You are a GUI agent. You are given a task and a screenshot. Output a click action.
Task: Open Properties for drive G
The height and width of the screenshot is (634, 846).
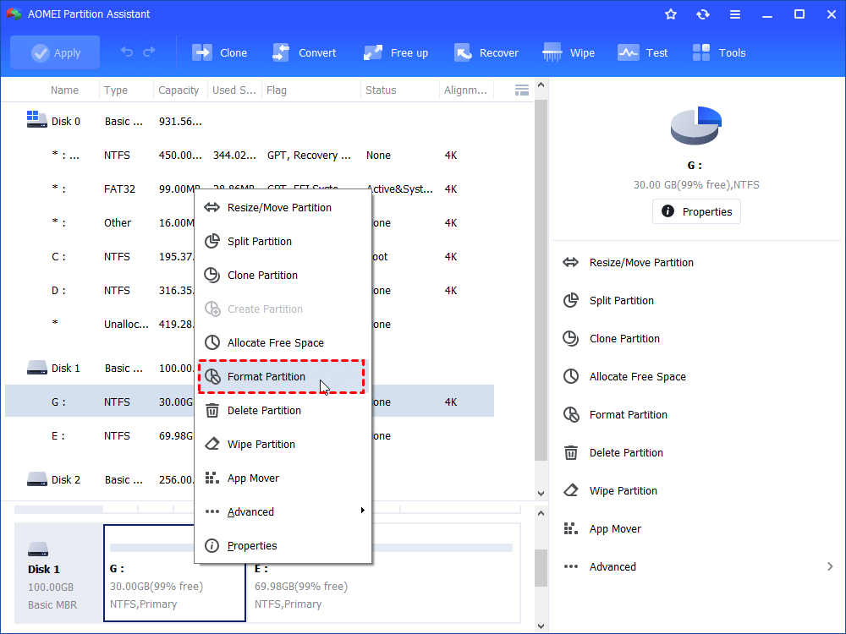695,211
